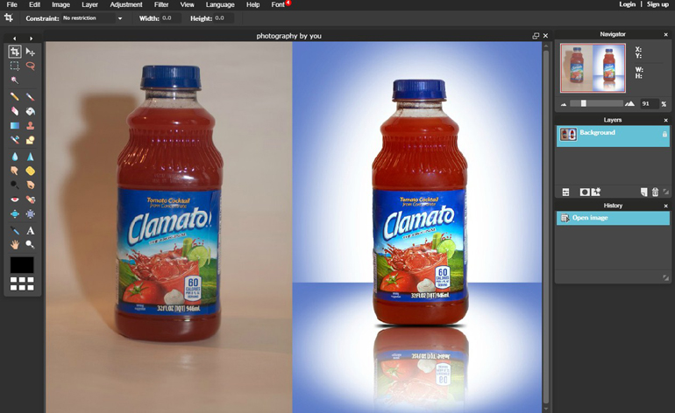
Task: Select the Pencil tool
Action: pos(15,97)
